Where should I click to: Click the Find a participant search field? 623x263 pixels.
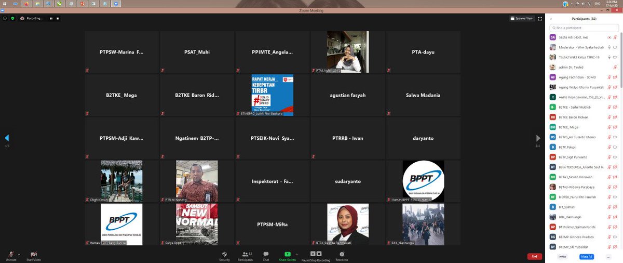(x=583, y=28)
